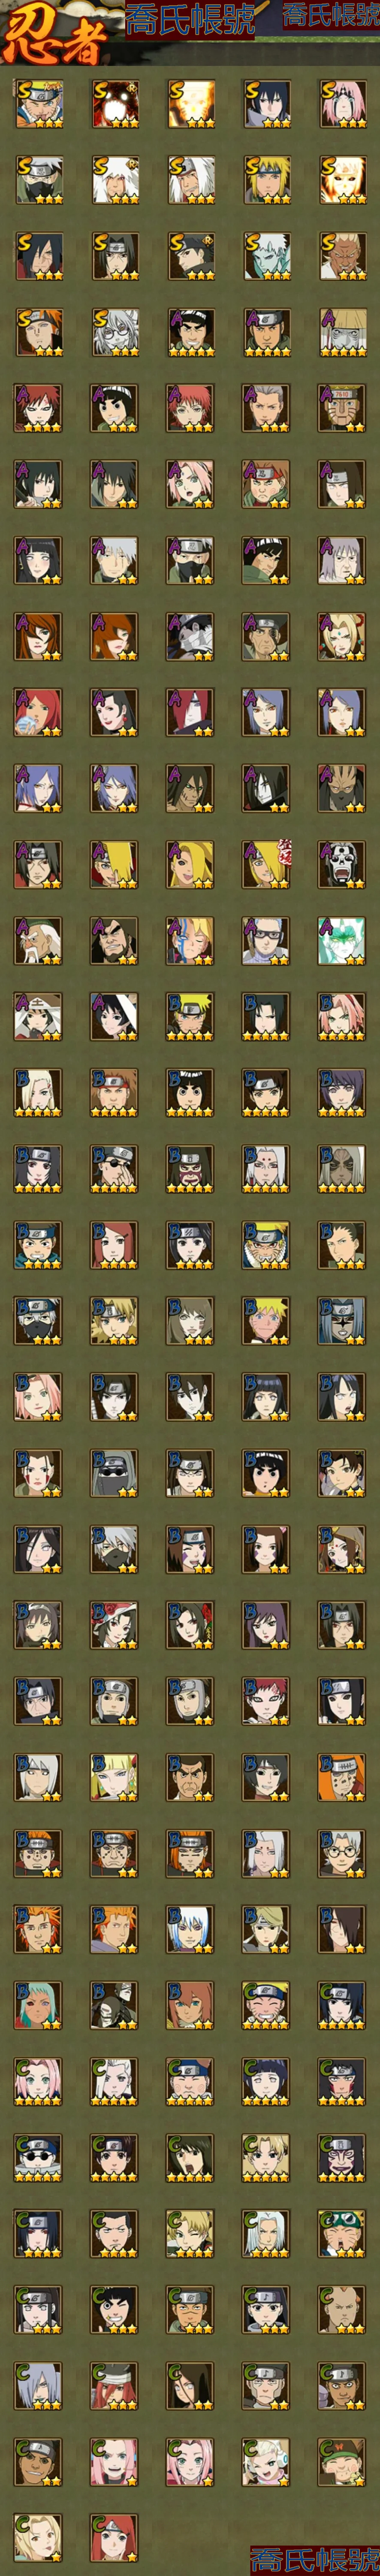Select the black-and-white sketch-style S-rank ninja
This screenshot has height=2576, width=380.
[x=114, y=332]
